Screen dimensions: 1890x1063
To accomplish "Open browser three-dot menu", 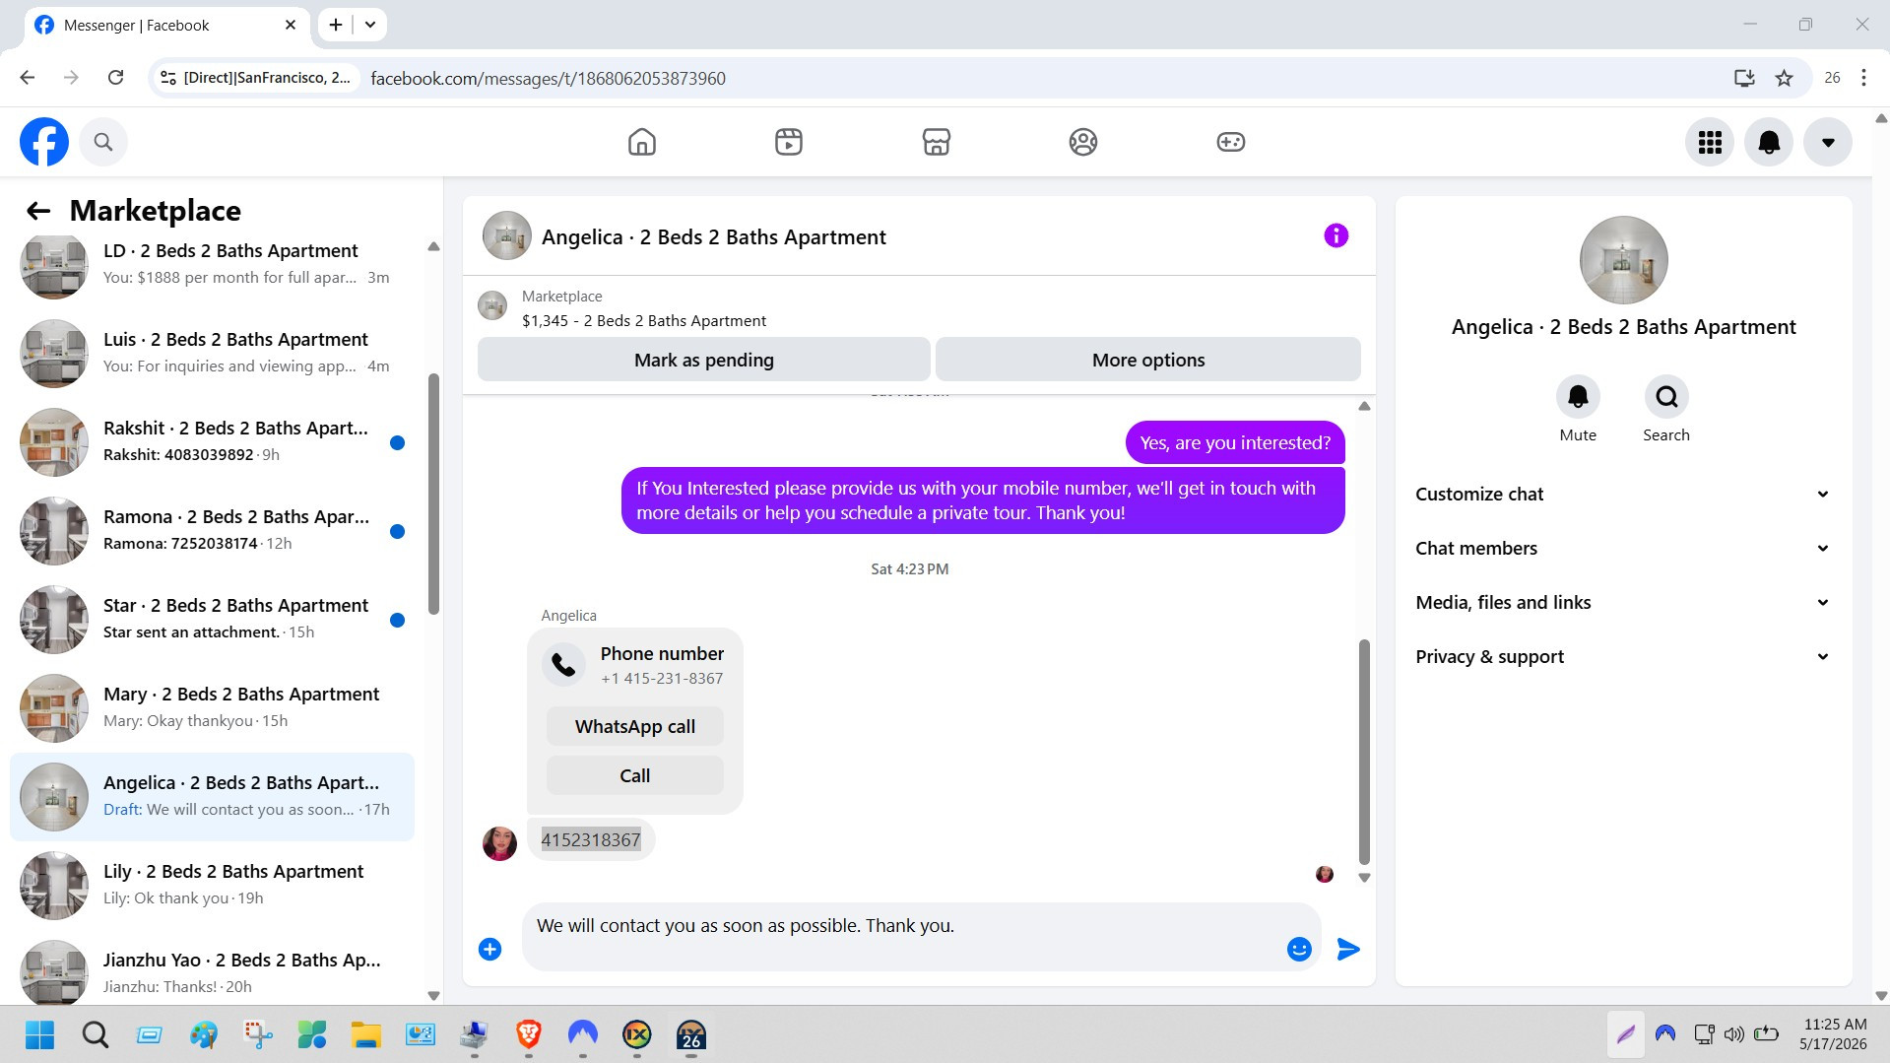I will pos(1863,78).
